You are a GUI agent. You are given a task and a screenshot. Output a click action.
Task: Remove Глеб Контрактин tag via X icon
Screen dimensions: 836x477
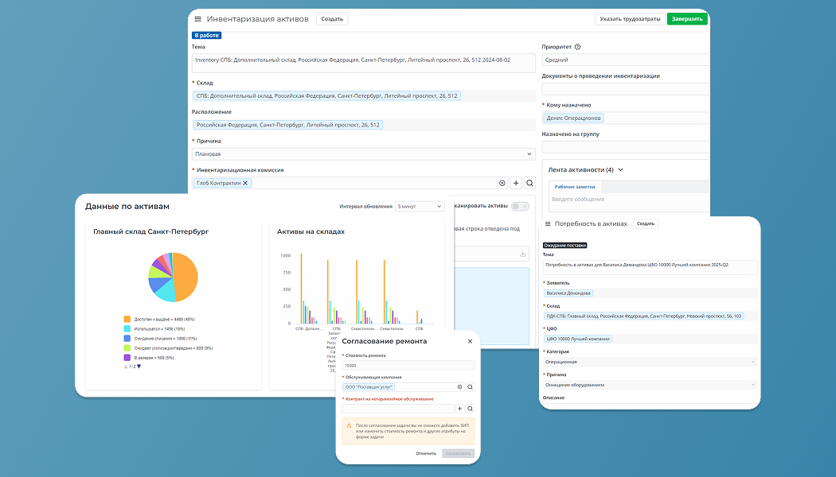[245, 183]
